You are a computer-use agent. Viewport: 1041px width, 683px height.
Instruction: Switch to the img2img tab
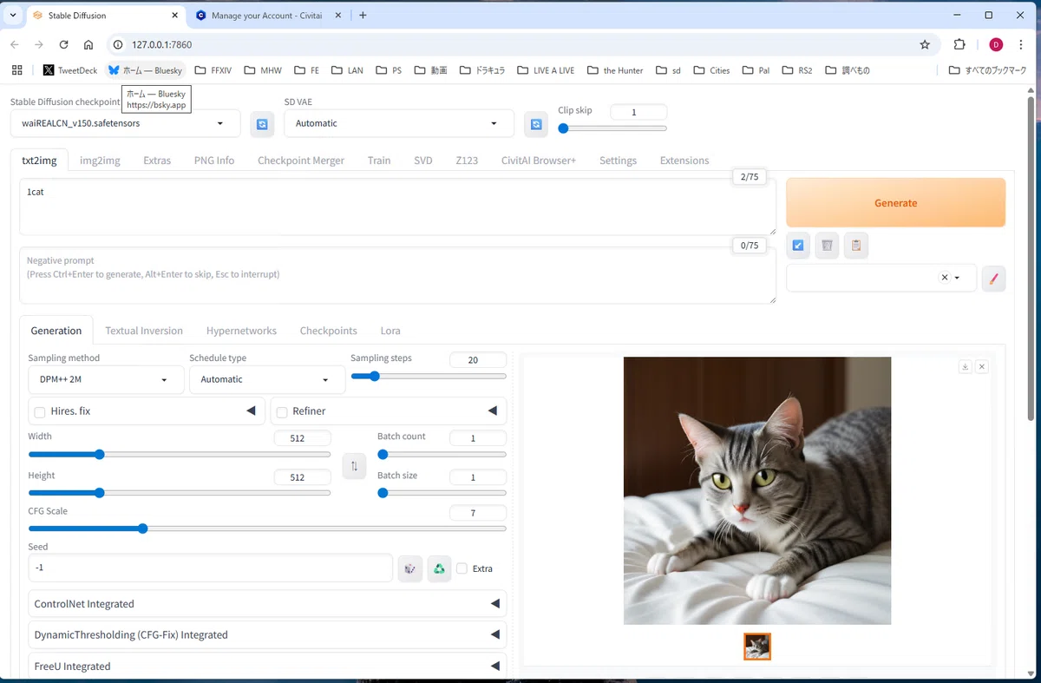[100, 161]
